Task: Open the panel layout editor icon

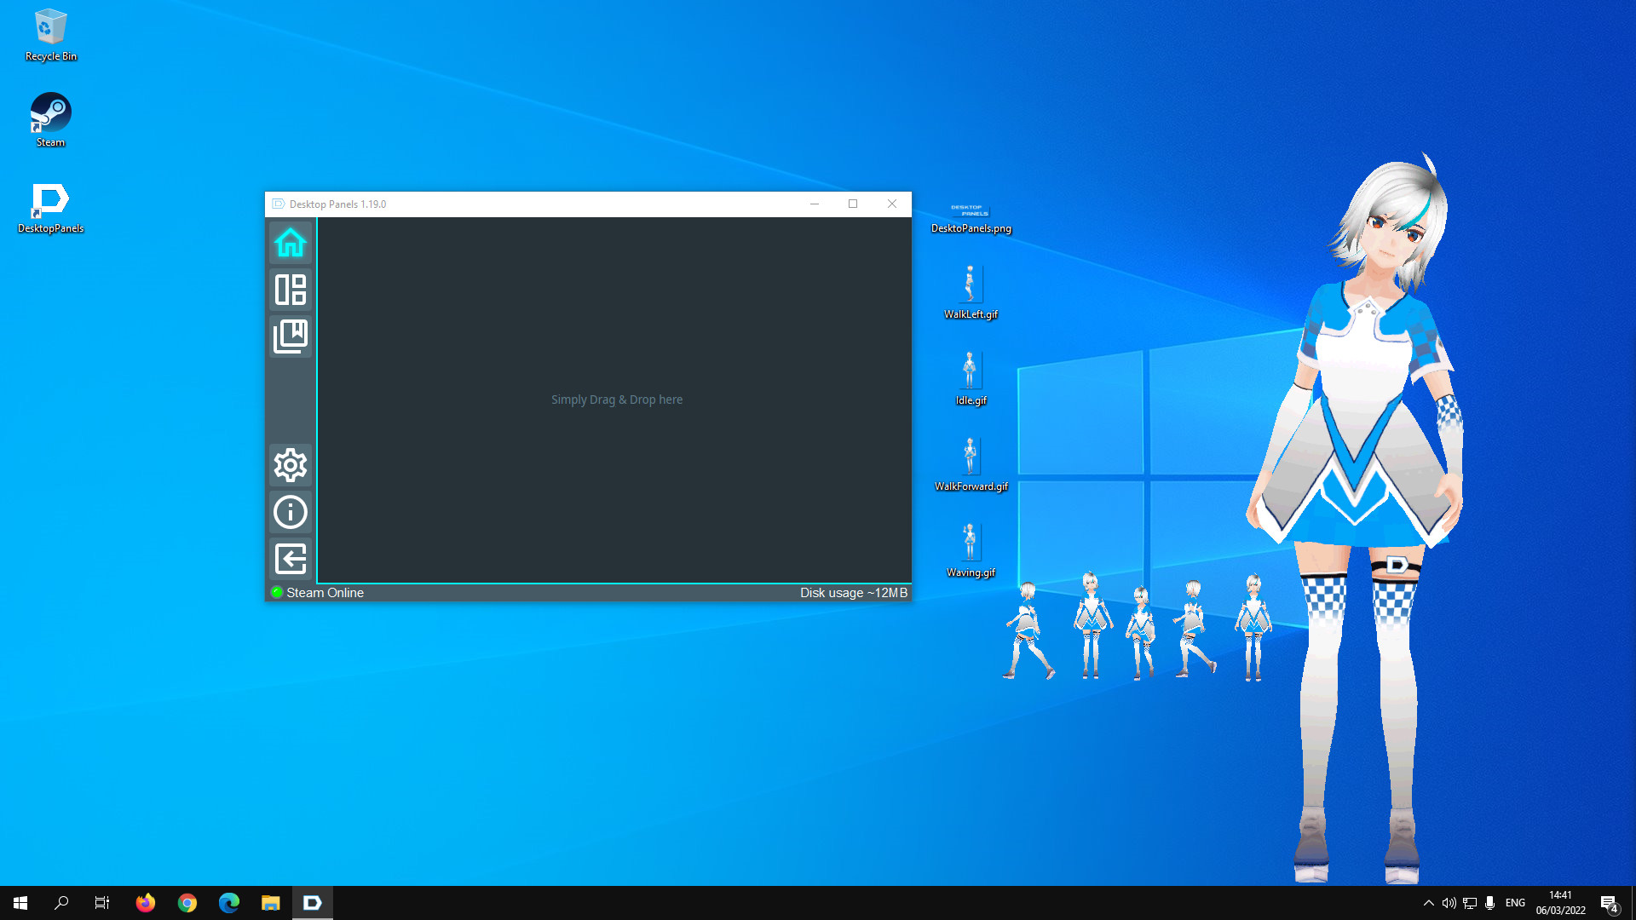Action: (291, 290)
